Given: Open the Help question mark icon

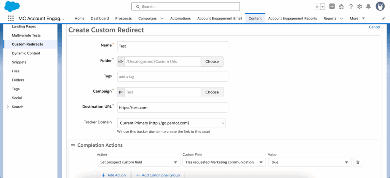Looking at the screenshot, I should [351, 7].
